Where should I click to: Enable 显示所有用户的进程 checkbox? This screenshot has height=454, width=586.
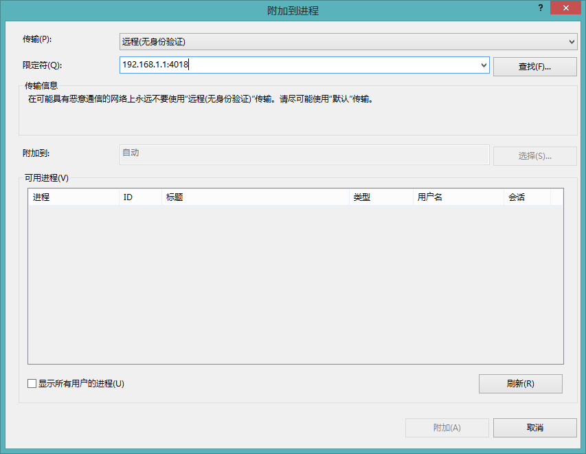[32, 384]
